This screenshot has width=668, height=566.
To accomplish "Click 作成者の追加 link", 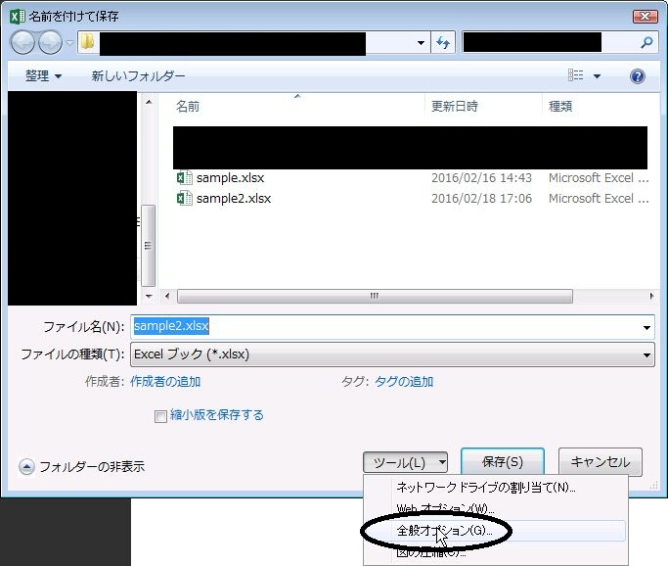I will pyautogui.click(x=165, y=382).
